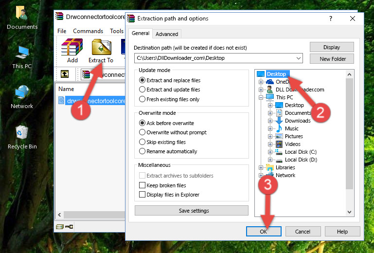Screen dimensions: 374x253
Task: Expand the Libraries tree node
Action: coord(261,167)
